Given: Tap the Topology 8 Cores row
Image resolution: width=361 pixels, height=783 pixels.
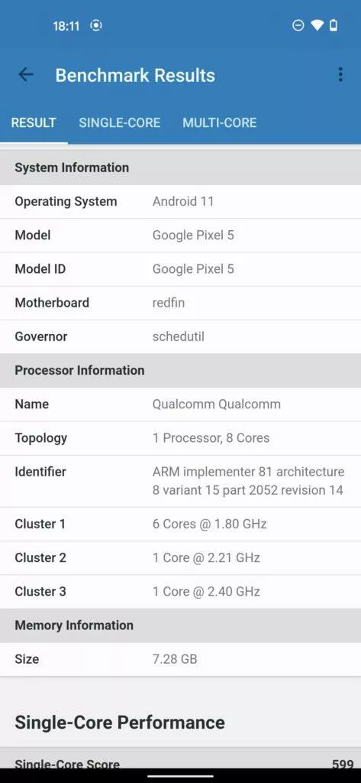Looking at the screenshot, I should click(x=180, y=438).
